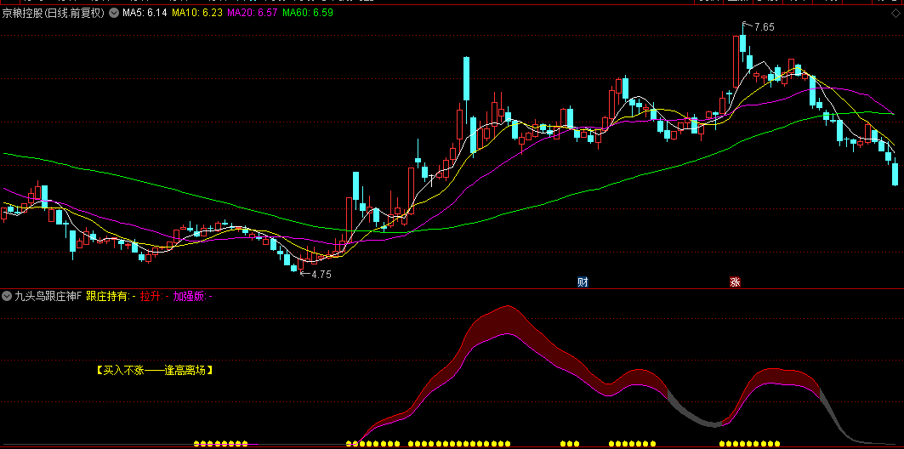Click the 7.65 highest price annotation

tap(764, 26)
